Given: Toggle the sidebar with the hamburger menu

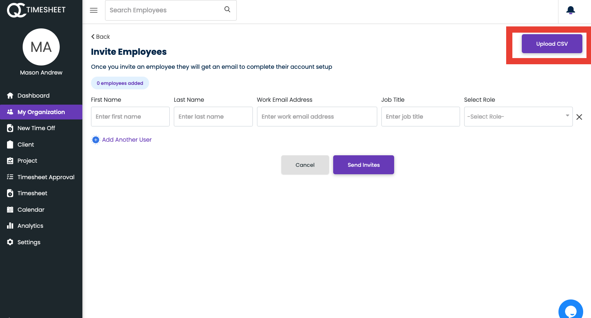Looking at the screenshot, I should 93,10.
